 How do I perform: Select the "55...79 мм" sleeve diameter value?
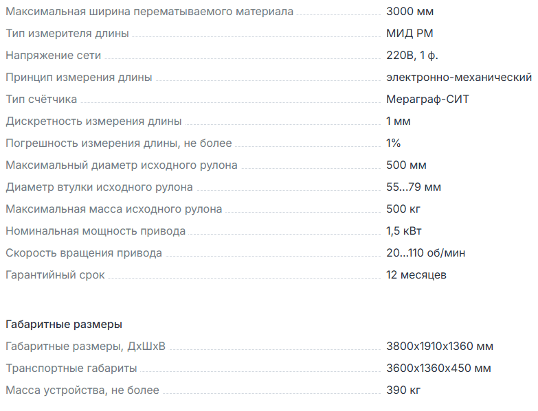coord(414,187)
